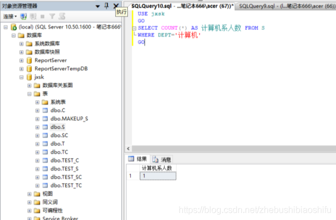The image size is (336, 220).
Task: Click the editor scroll-left arrow
Action: click(x=129, y=149)
